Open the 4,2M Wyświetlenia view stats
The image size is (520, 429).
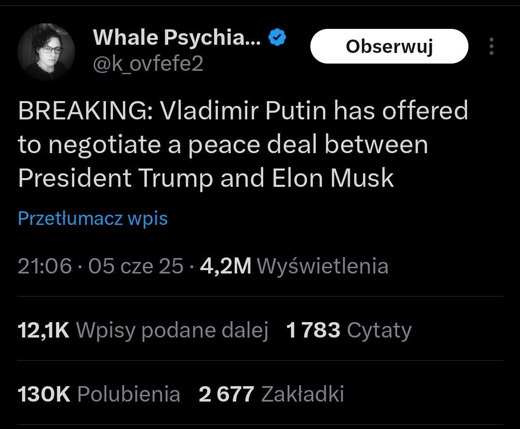point(294,266)
